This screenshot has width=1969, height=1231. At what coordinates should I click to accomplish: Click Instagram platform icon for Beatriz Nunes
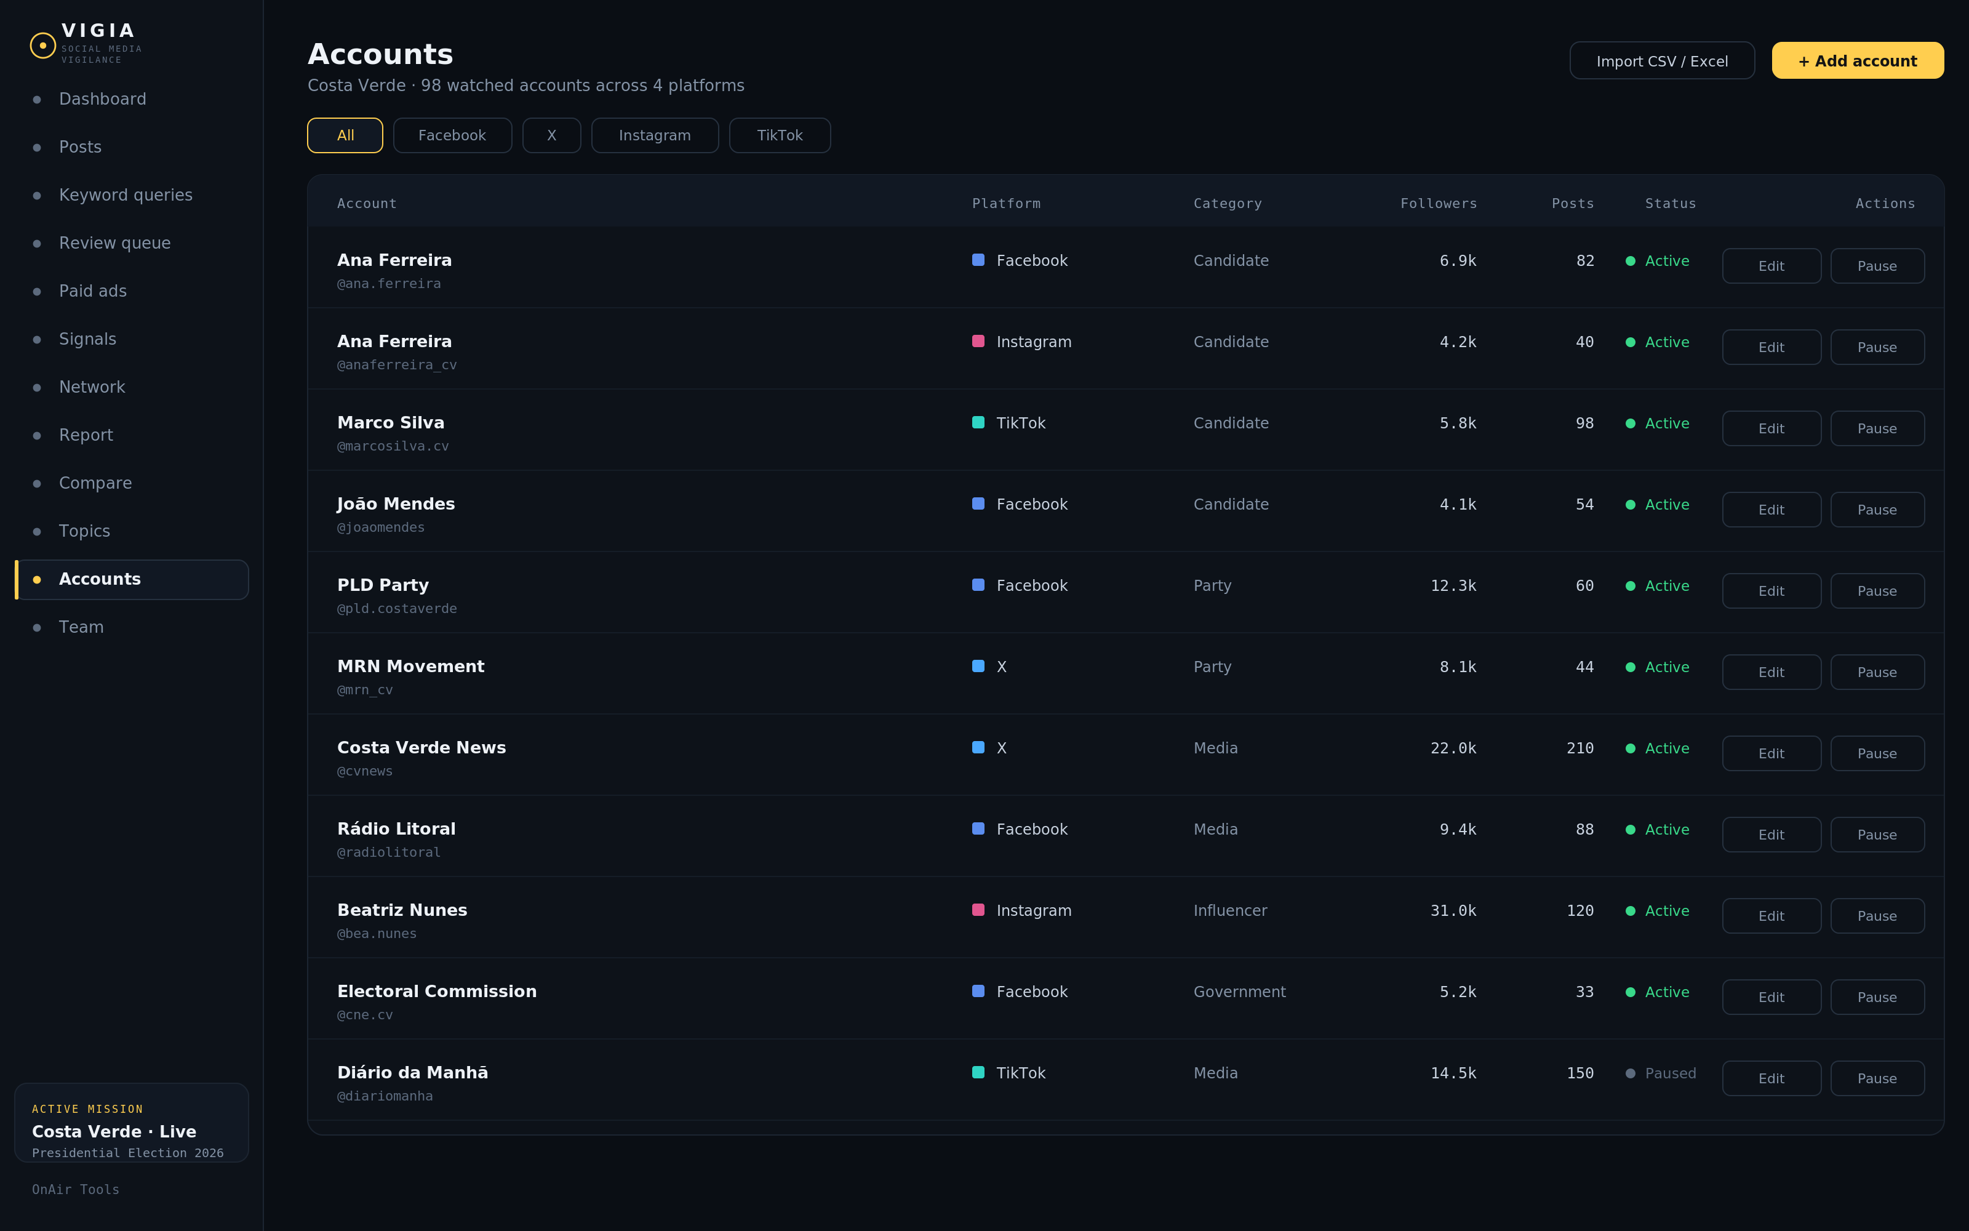[978, 910]
